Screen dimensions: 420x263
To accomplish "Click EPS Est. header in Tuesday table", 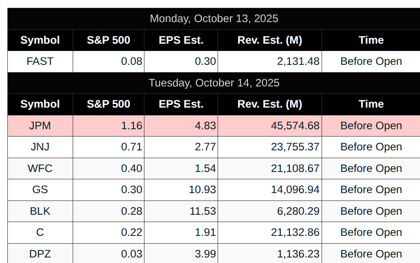I will 181,104.
